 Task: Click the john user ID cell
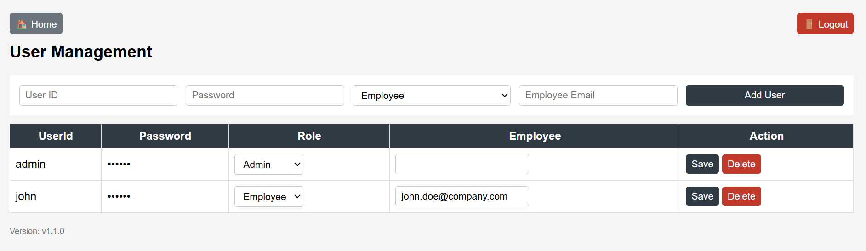point(26,197)
